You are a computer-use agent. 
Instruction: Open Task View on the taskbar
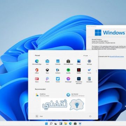pos(56,124)
